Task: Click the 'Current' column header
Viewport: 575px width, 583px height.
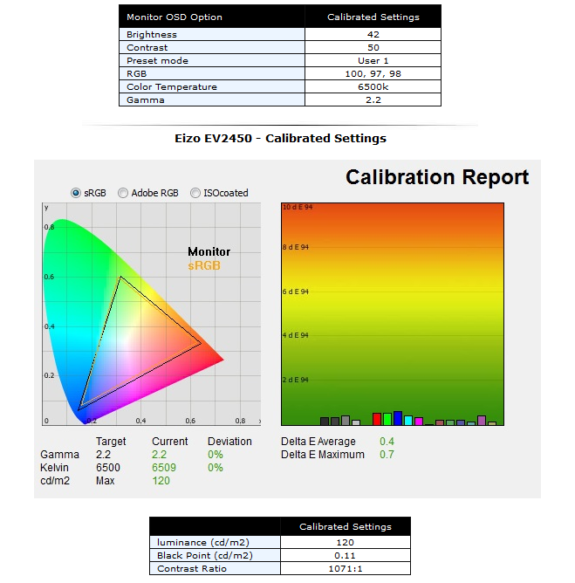Action: [170, 442]
